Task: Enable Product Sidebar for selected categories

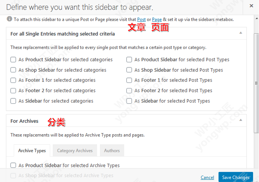Action: point(13,60)
